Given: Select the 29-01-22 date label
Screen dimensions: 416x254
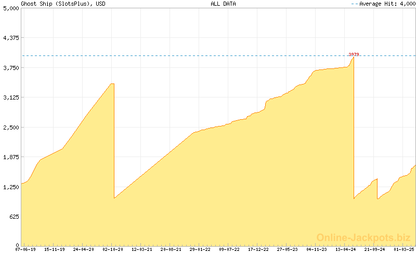Looking at the screenshot, I should (x=200, y=249).
